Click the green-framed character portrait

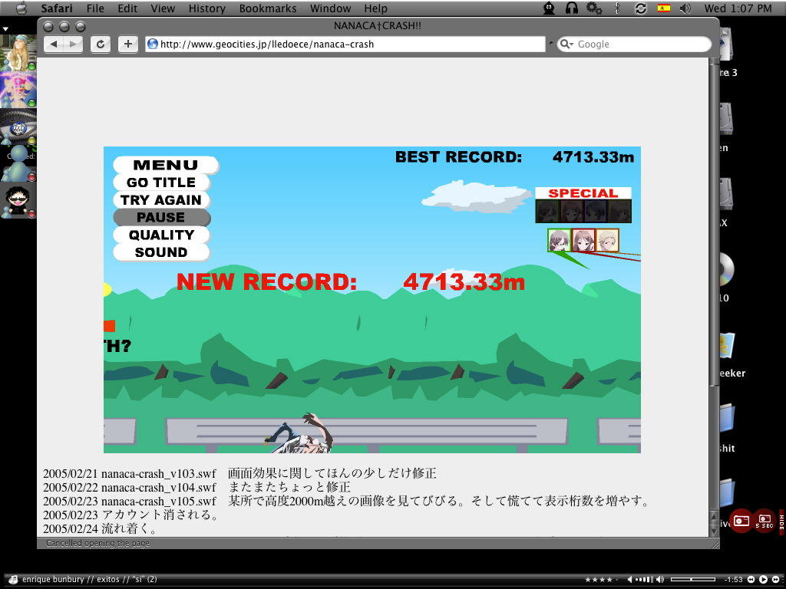click(x=560, y=240)
